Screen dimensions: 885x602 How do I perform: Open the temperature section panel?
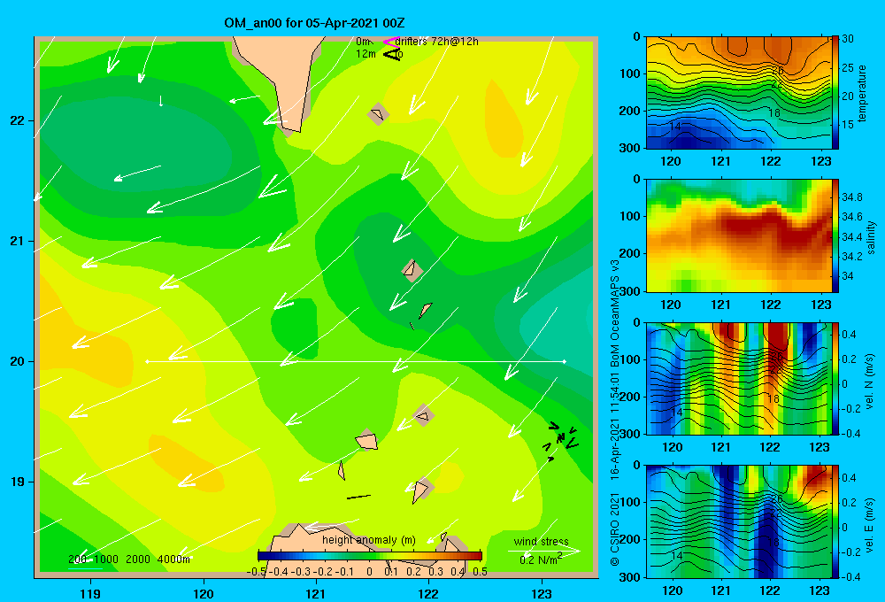(x=738, y=93)
